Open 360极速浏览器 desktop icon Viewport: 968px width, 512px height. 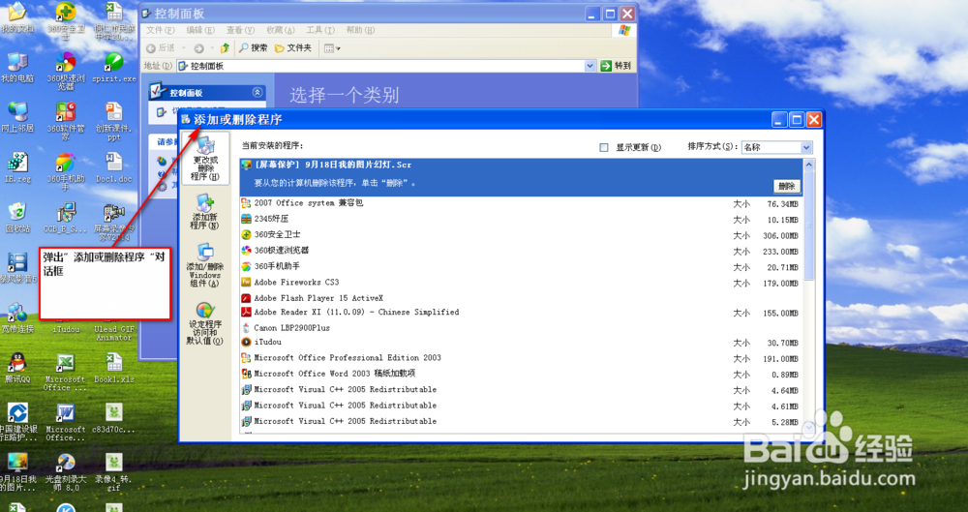[66, 72]
